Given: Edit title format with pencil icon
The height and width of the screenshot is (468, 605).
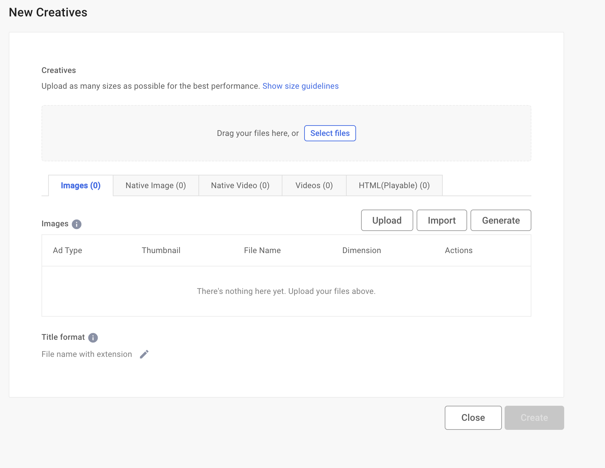Looking at the screenshot, I should (x=144, y=354).
